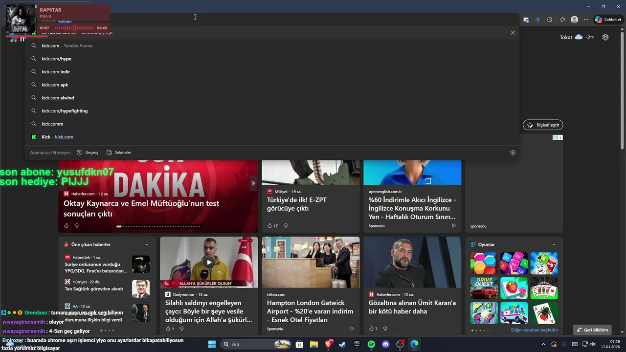
Task: Click the Tokat weather location text
Action: [566, 37]
